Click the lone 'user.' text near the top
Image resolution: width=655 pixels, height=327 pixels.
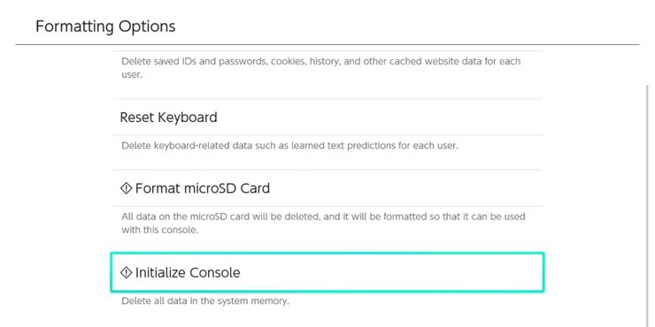point(132,75)
